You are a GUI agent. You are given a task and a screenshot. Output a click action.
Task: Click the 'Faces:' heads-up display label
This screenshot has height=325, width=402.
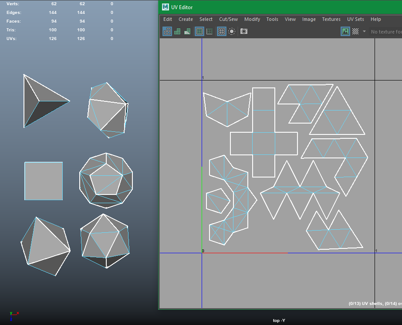pyautogui.click(x=14, y=21)
